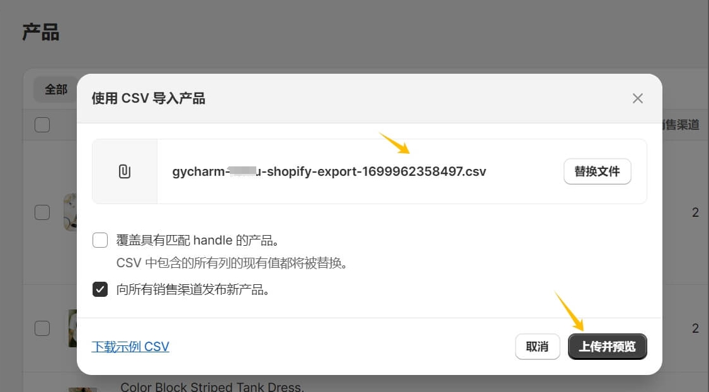The width and height of the screenshot is (709, 392).
Task: Toggle the select-all checkbox in table header
Action: (42, 125)
